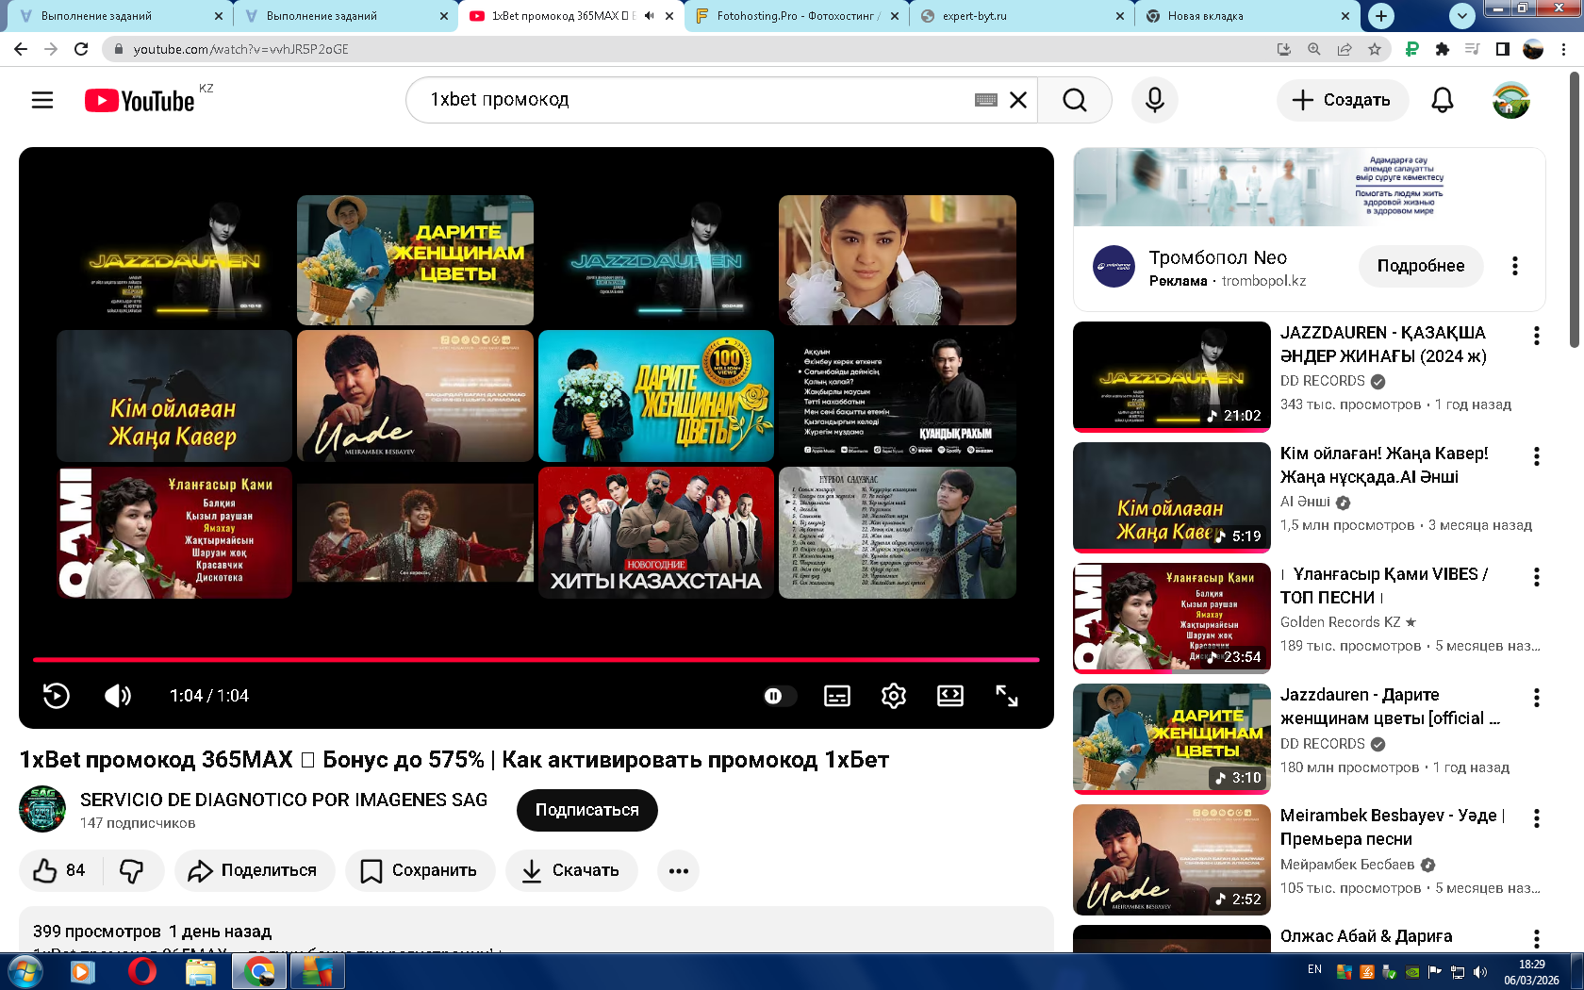Seek on the red video progress bar
The height and width of the screenshot is (990, 1584).
pos(536,660)
